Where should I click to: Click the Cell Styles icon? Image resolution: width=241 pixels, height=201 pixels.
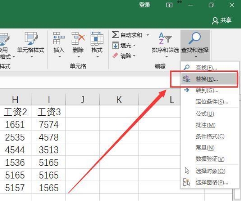(31, 38)
